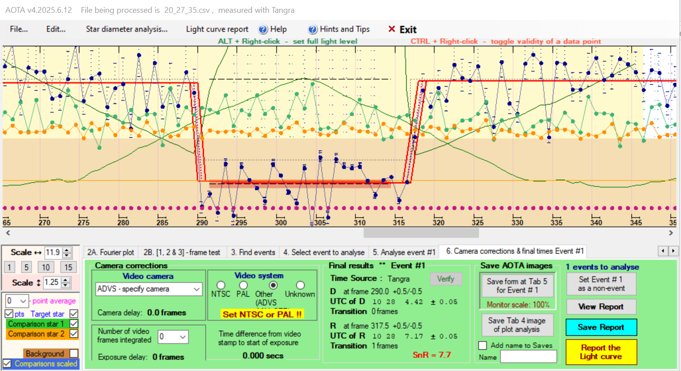Click the red X Exit item
Viewport: 681px width, 371px height.
pyautogui.click(x=402, y=30)
